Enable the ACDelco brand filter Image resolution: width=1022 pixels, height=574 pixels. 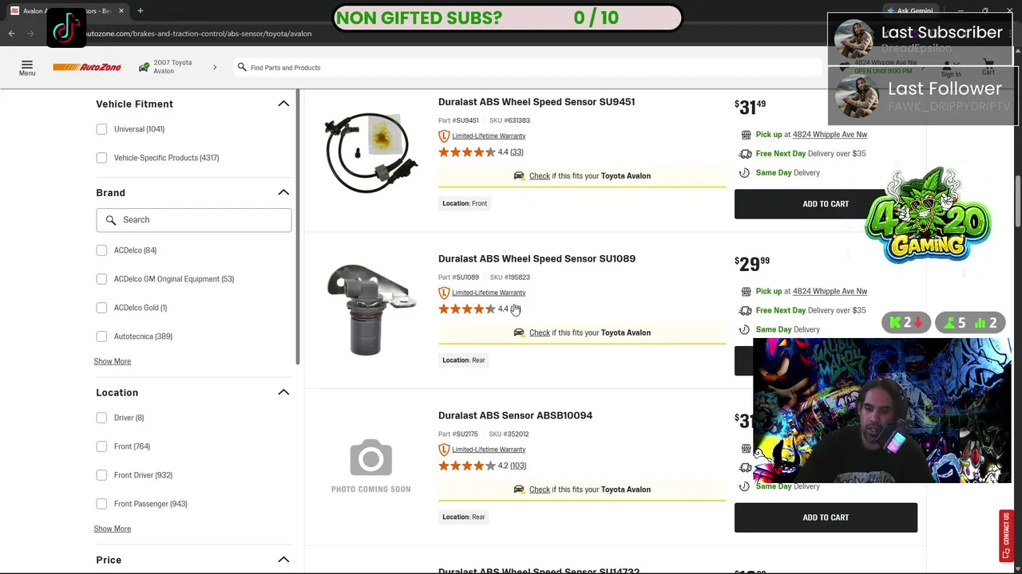[101, 250]
